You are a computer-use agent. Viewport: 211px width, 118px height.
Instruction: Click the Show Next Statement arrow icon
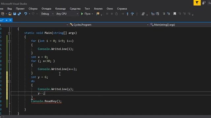[123, 14]
